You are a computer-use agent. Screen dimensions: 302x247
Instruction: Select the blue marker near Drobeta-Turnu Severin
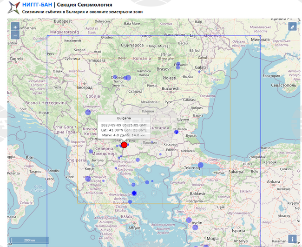pyautogui.click(x=127, y=78)
